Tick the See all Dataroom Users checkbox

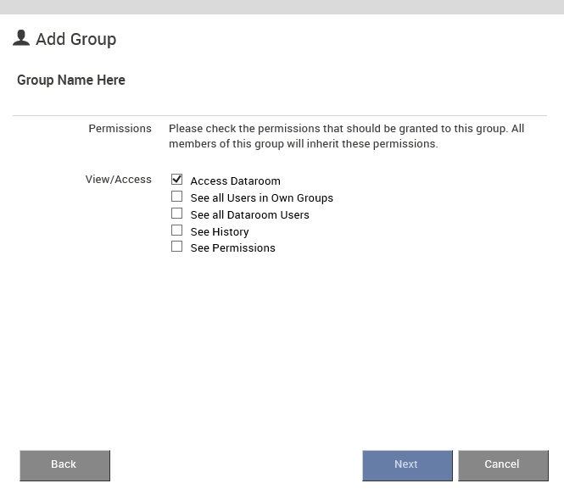click(176, 214)
